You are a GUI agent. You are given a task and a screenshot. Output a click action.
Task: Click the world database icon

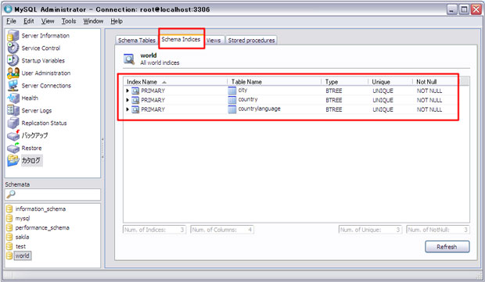point(9,255)
